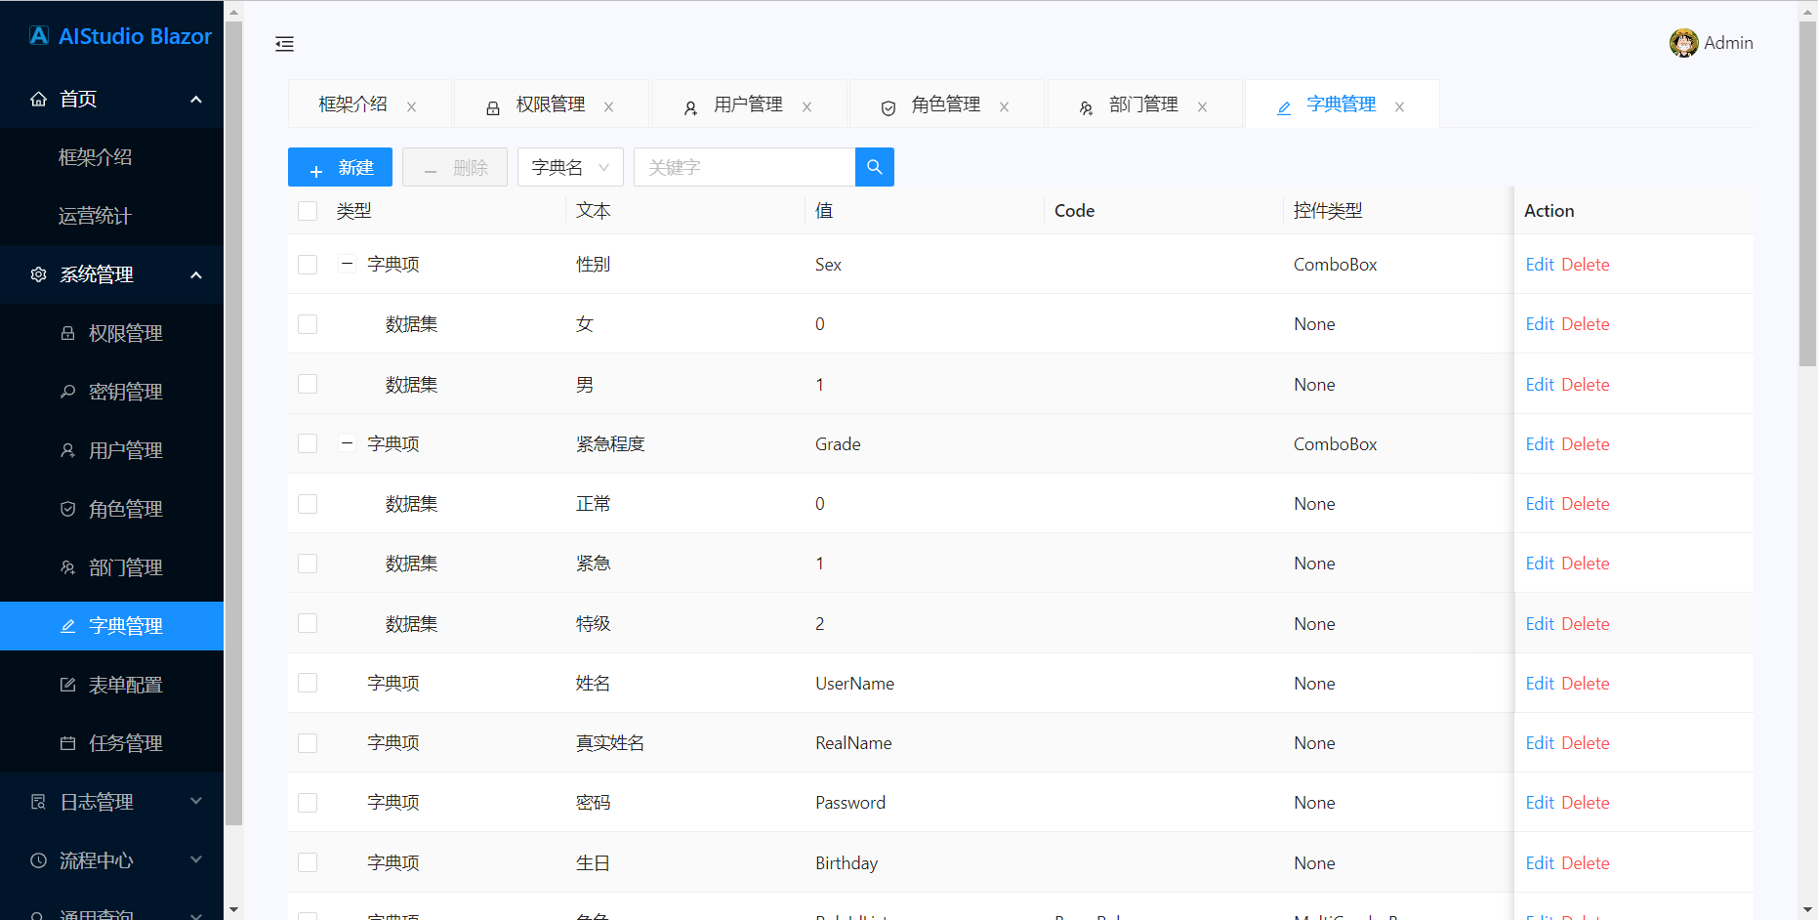The width and height of the screenshot is (1818, 920).
Task: Open 密钥管理 via its key icon
Action: click(67, 392)
